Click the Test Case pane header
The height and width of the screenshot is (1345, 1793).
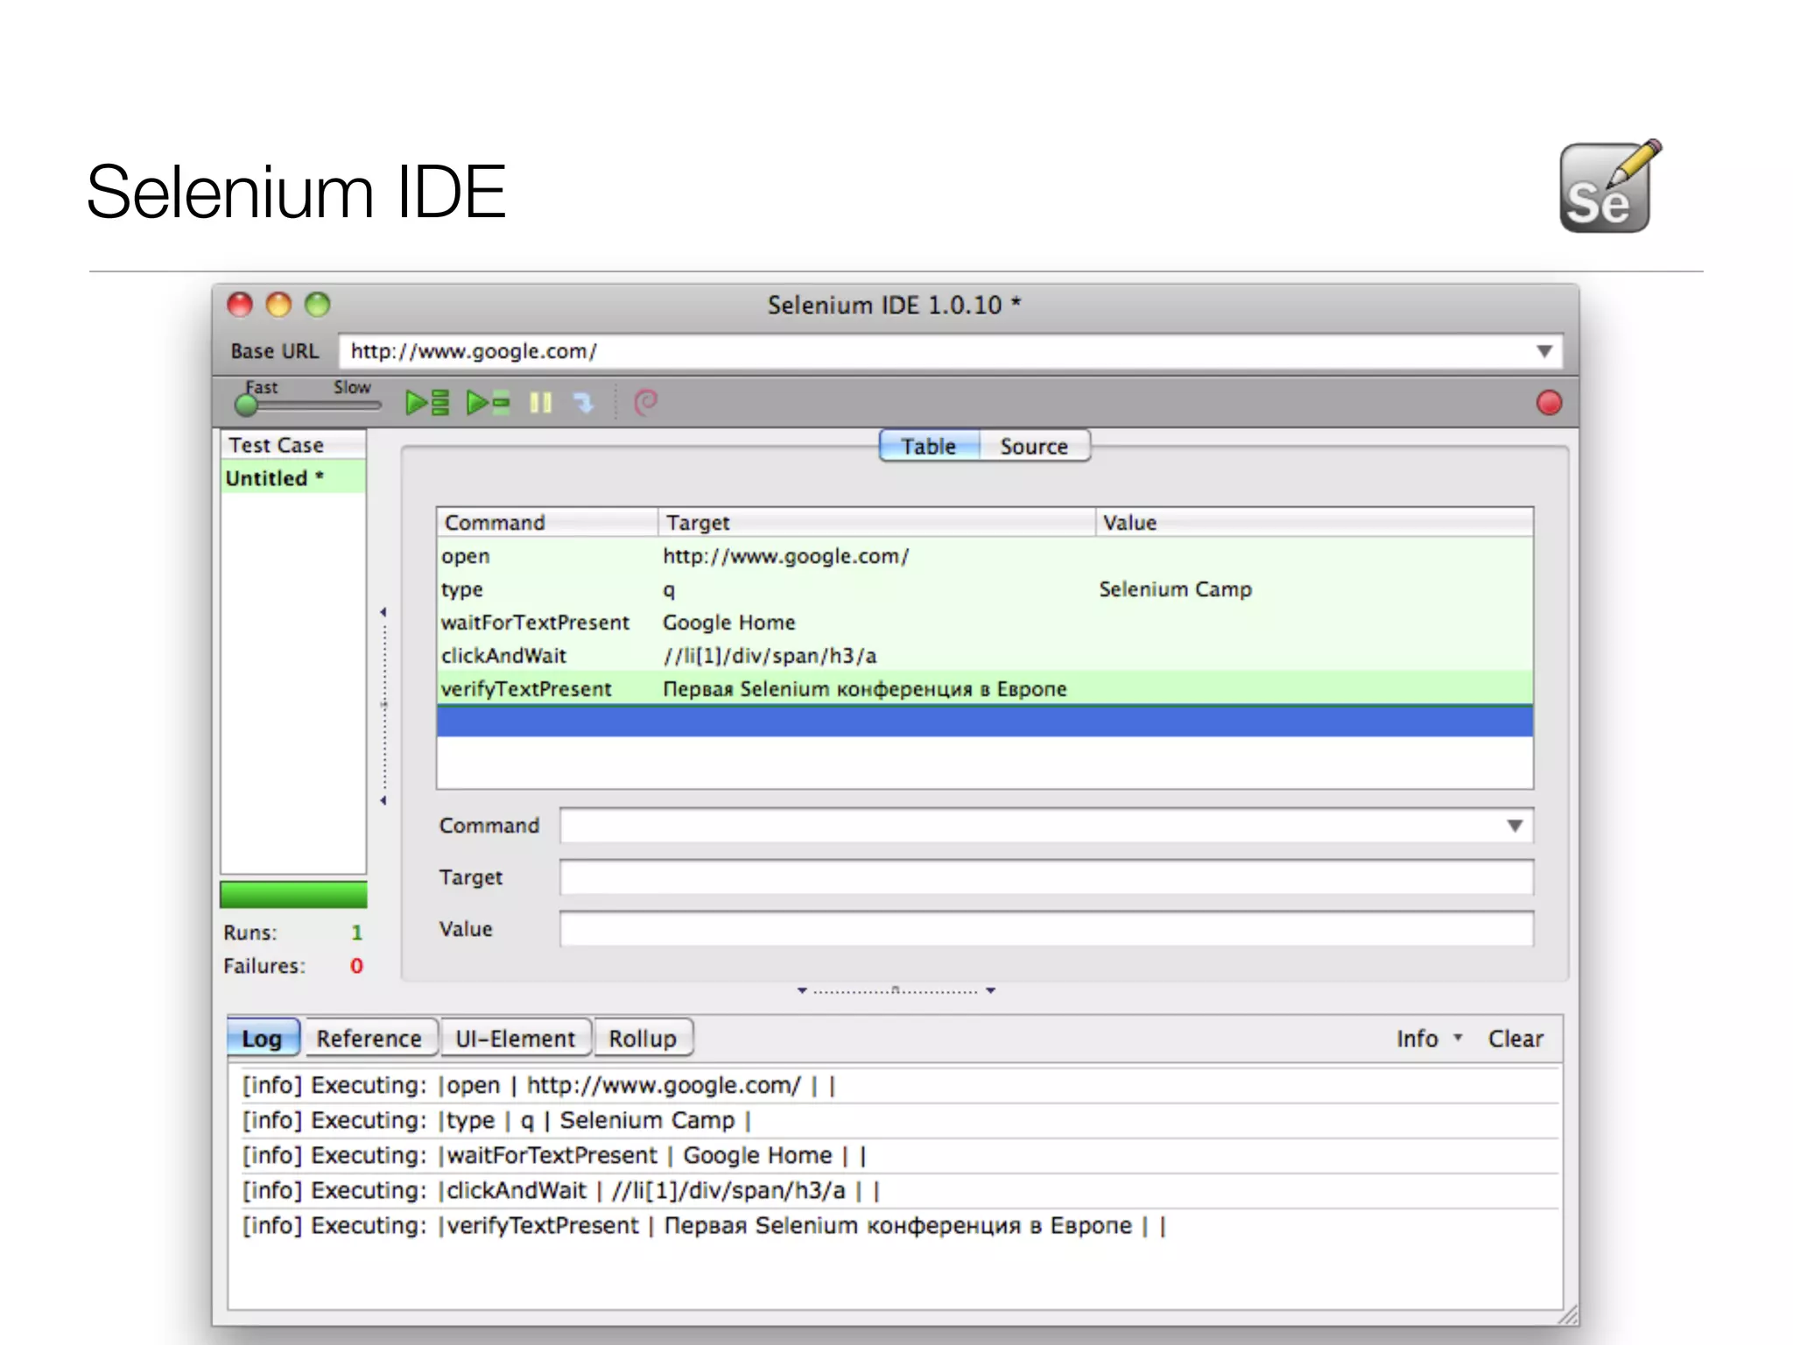(x=292, y=445)
